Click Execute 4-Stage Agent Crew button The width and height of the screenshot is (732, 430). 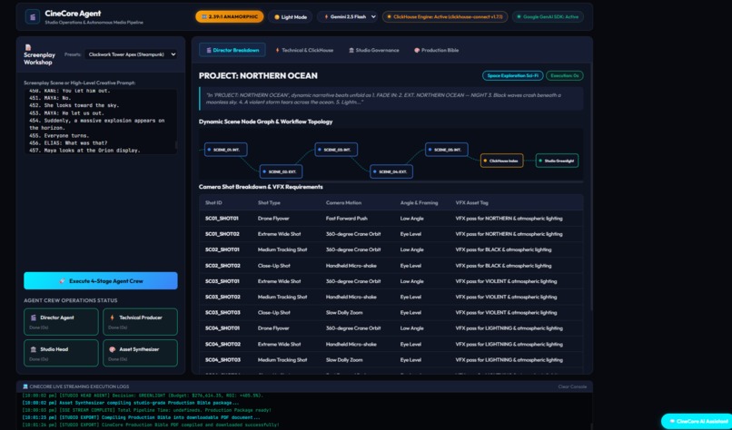(101, 280)
